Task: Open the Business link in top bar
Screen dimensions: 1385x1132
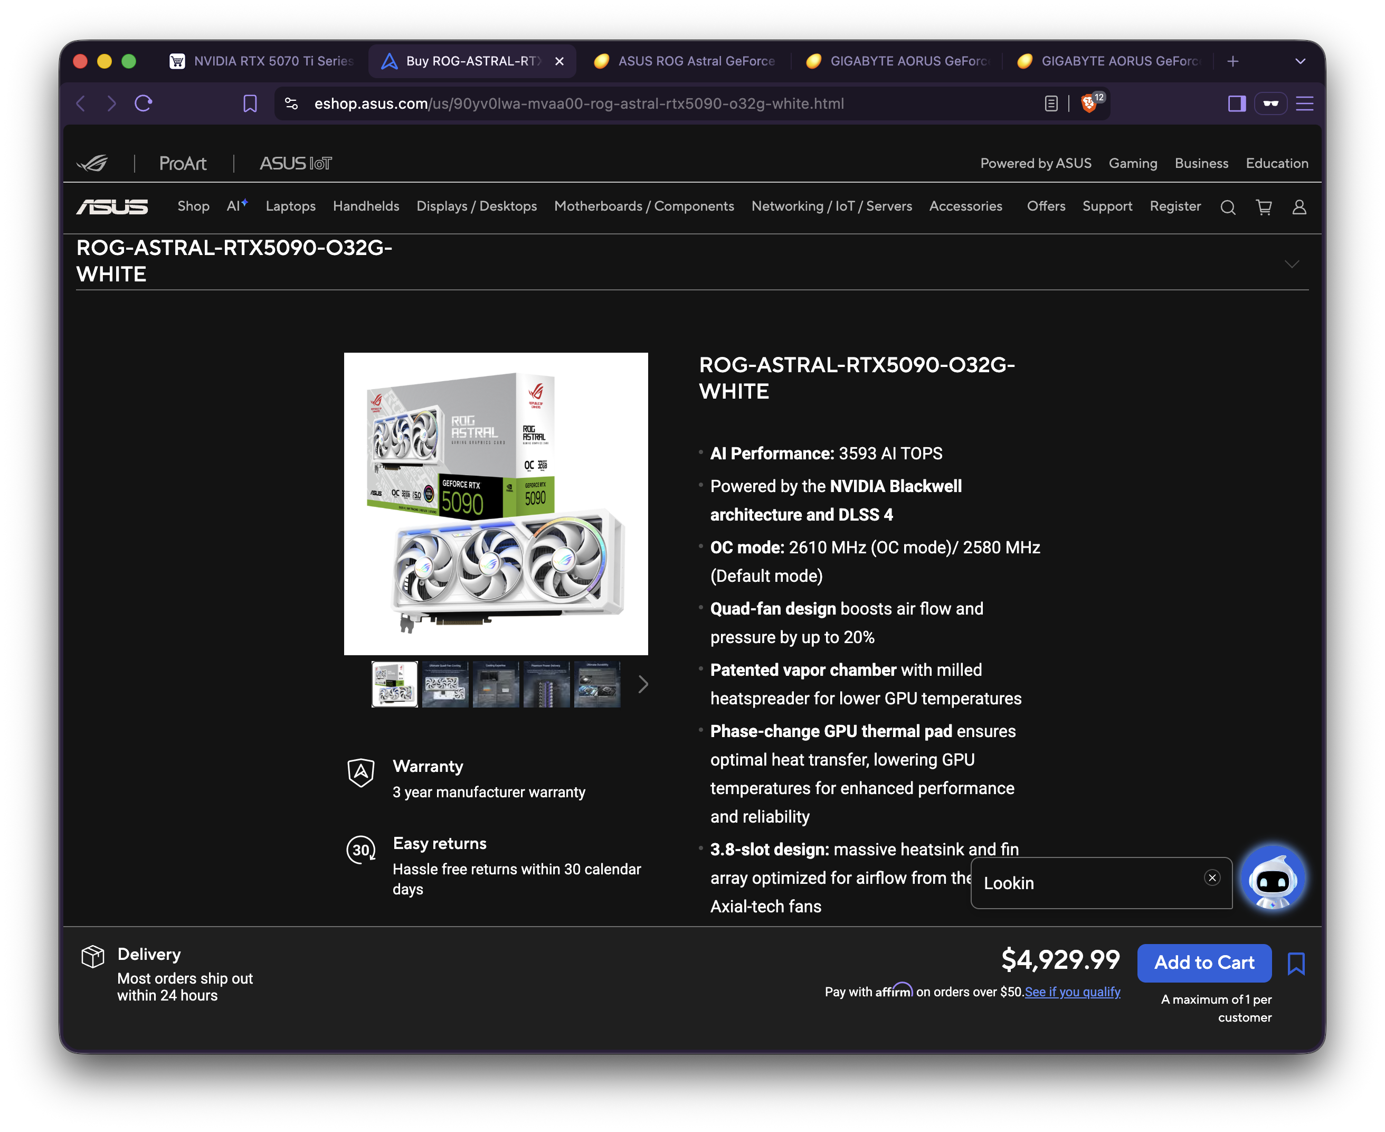Action: 1201,163
